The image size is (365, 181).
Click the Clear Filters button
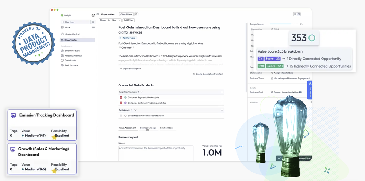126,14
